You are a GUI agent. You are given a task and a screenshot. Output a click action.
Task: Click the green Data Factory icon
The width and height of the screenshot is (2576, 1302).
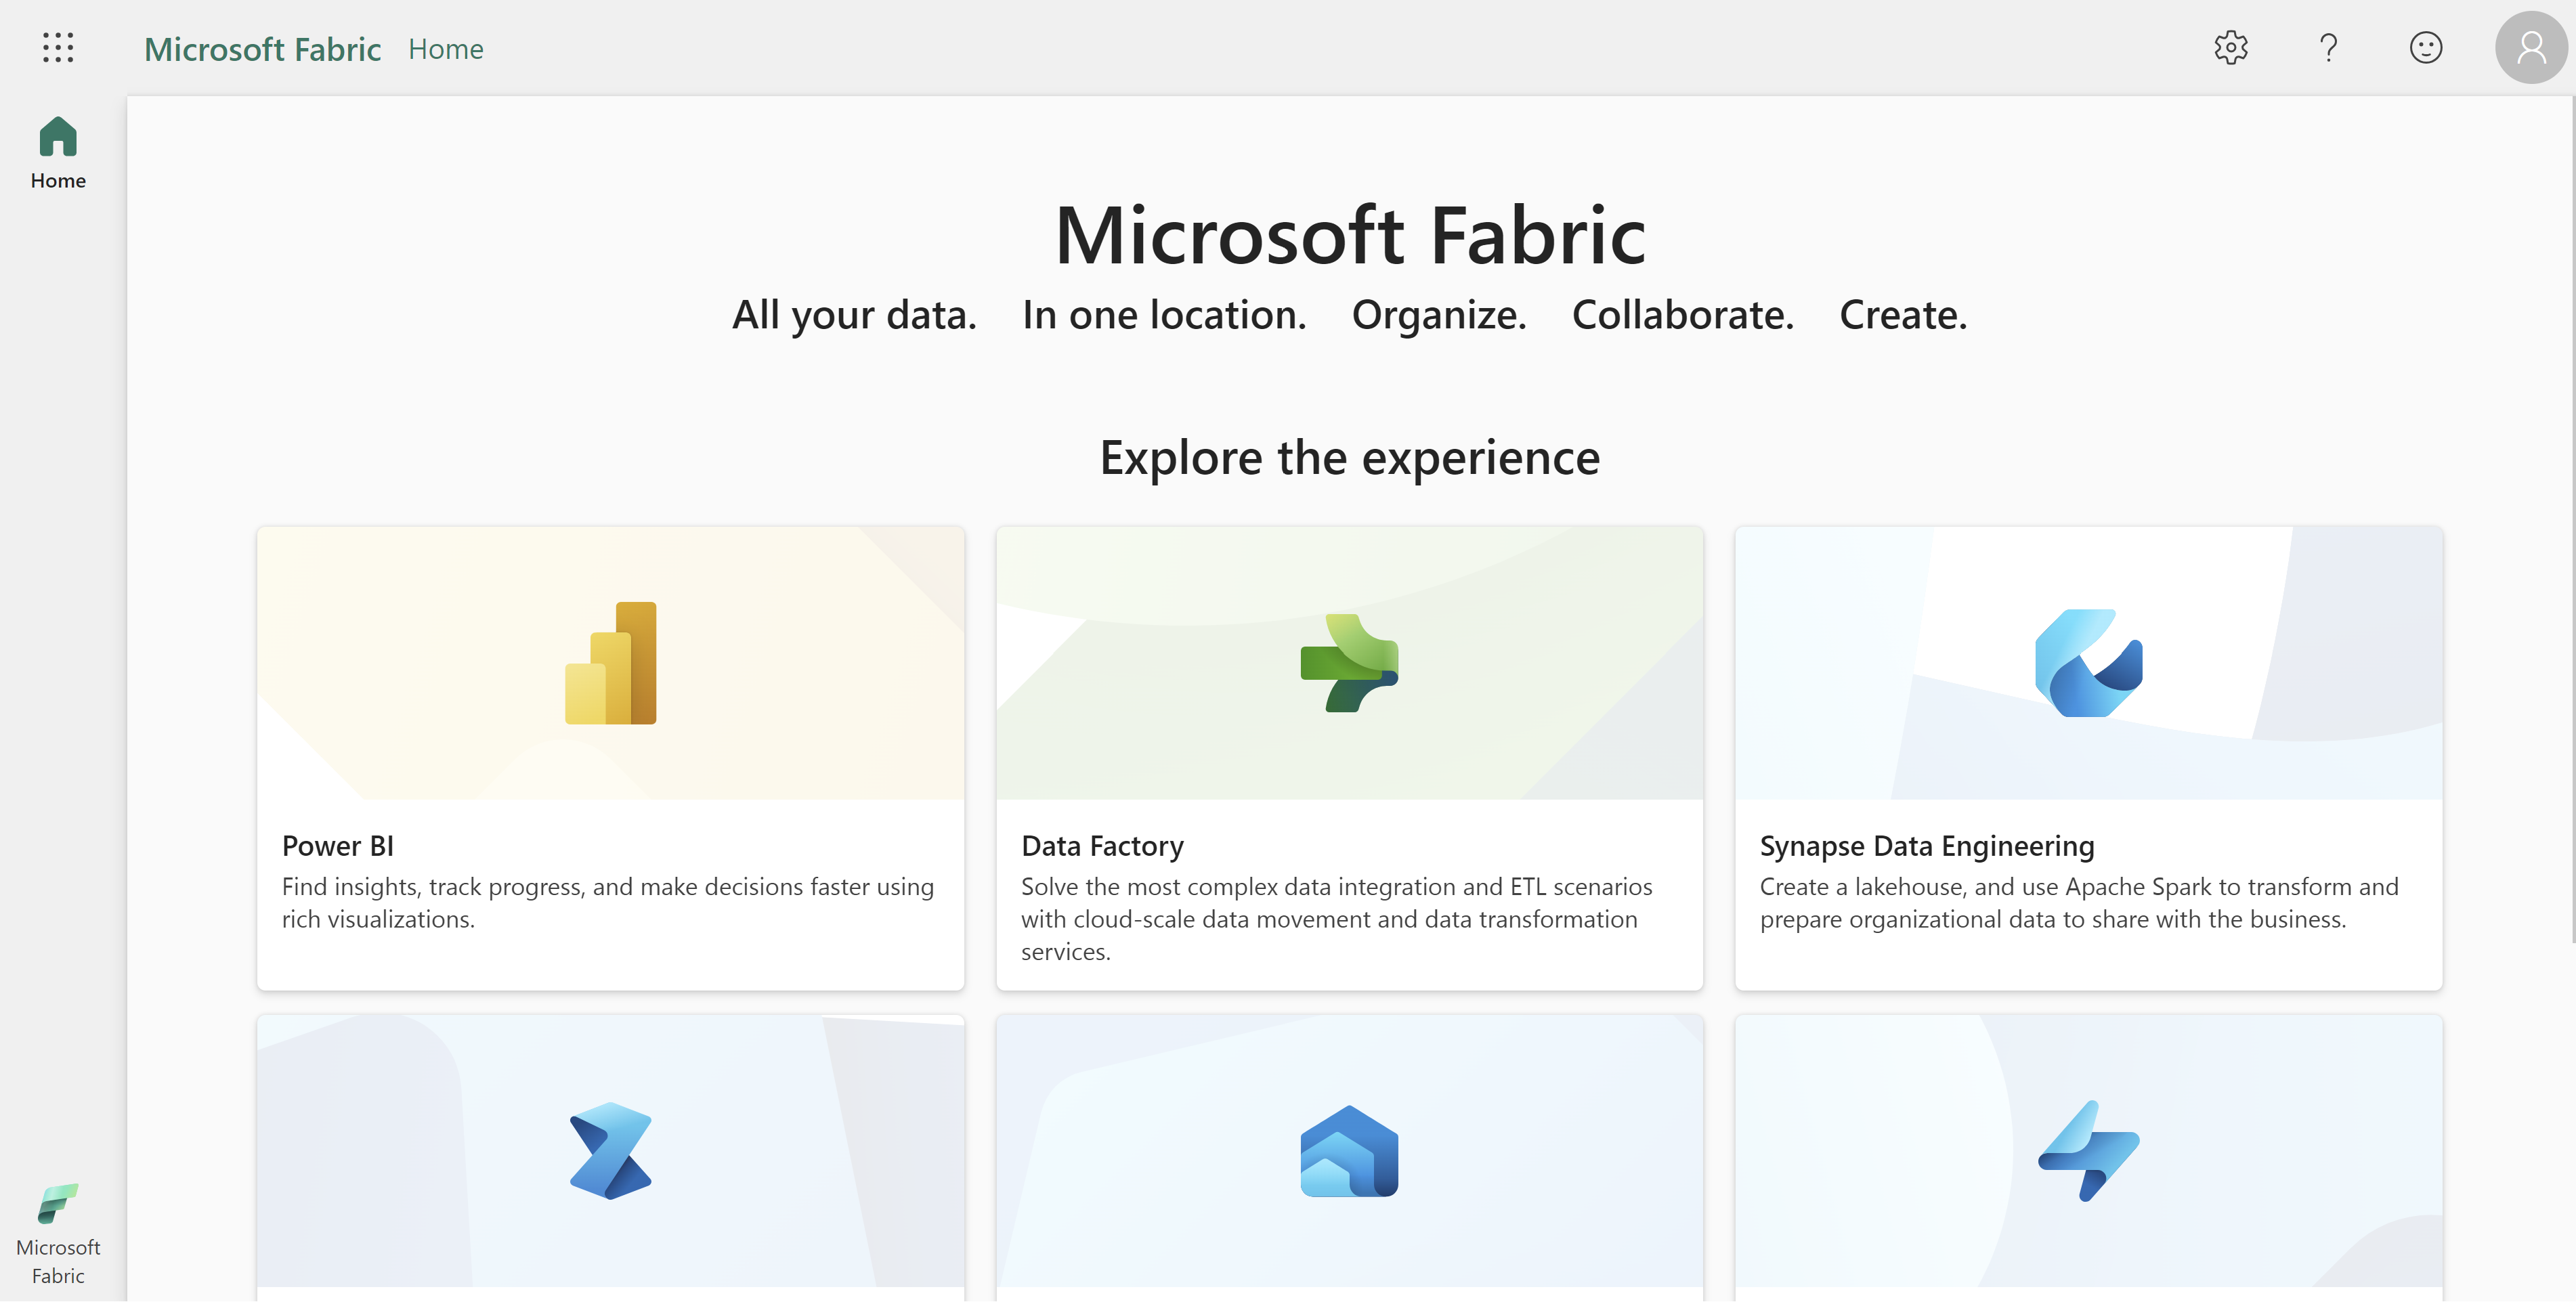tap(1349, 662)
